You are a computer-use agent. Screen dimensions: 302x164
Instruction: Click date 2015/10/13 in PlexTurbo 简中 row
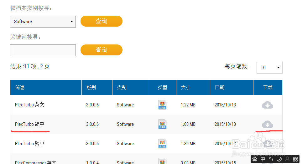point(225,124)
